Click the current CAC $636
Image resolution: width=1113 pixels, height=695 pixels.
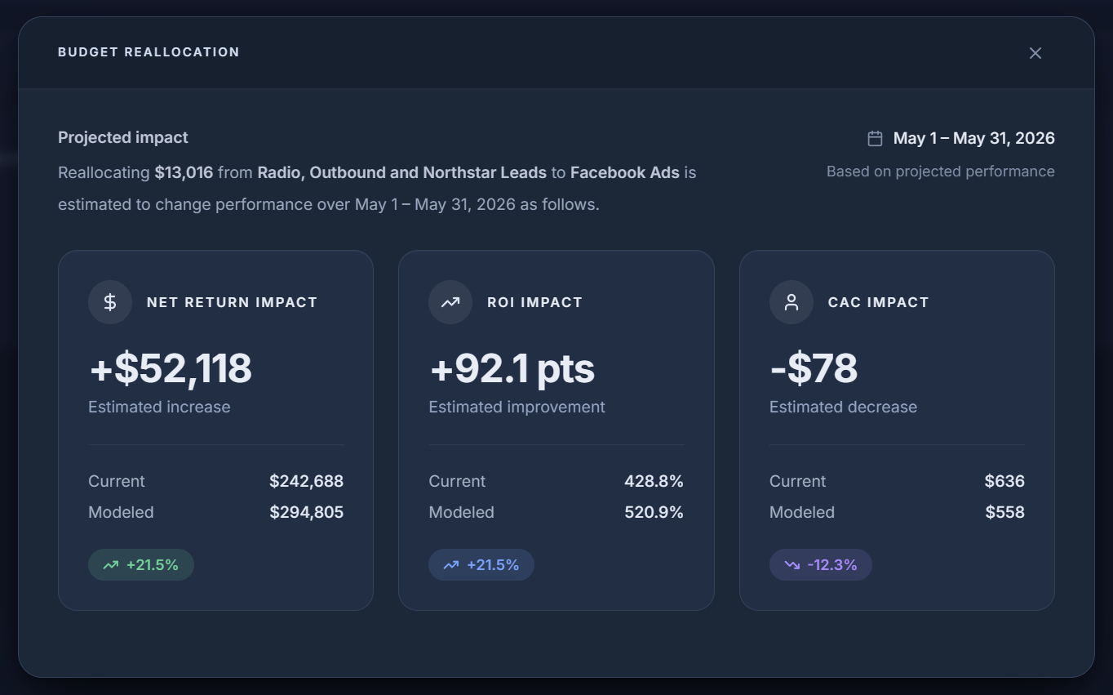(x=1004, y=481)
